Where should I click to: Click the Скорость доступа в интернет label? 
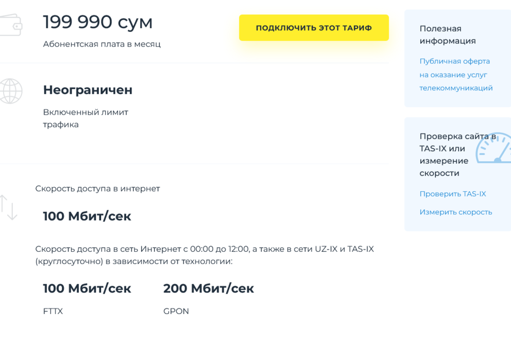tap(97, 188)
